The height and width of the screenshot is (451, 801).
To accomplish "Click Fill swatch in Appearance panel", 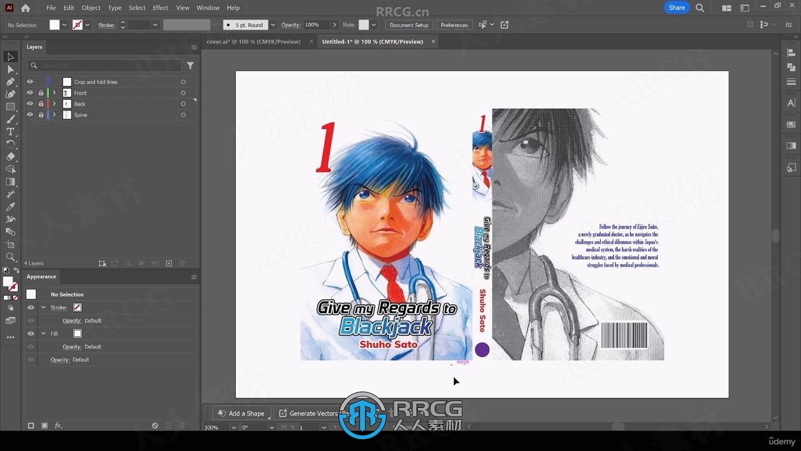I will (x=78, y=334).
